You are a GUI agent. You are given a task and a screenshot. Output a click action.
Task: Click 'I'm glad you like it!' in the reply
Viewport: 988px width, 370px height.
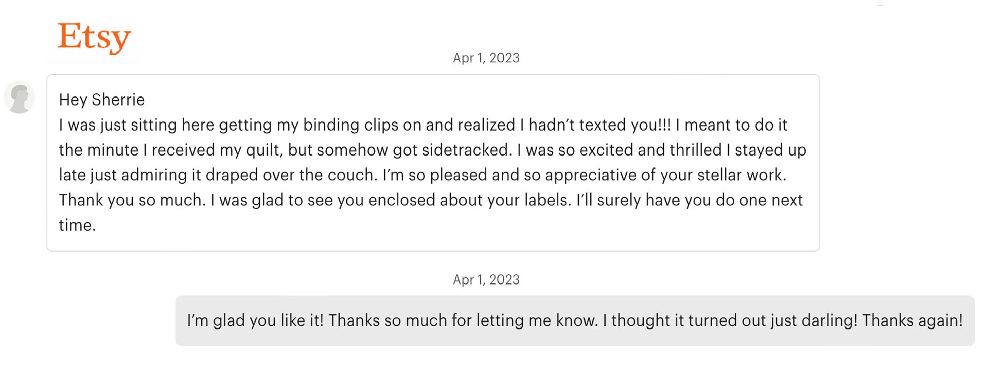coord(255,321)
